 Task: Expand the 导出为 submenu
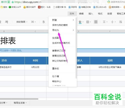tap(62, 30)
